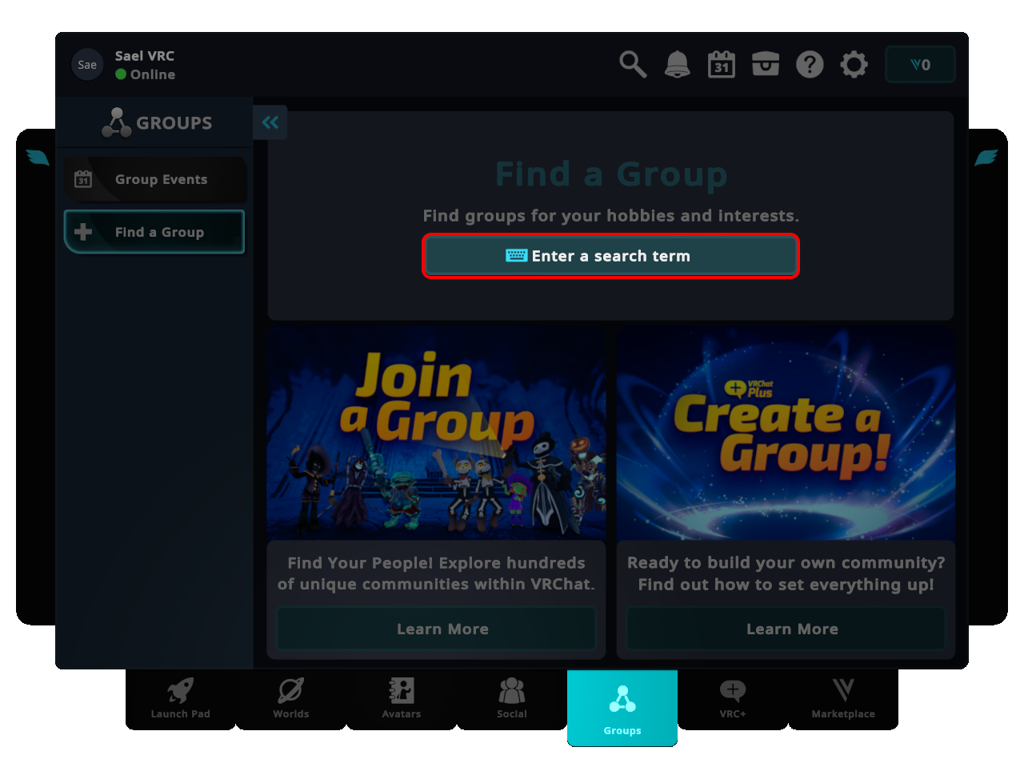The width and height of the screenshot is (1024, 779).
Task: Open the settings gear icon
Action: pos(854,64)
